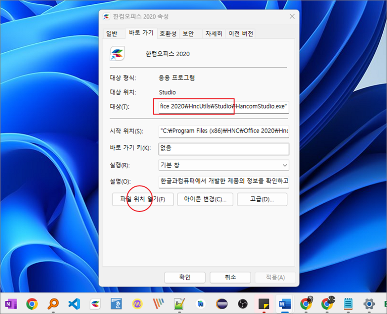
Task: Open the 자세히 tab
Action: point(214,33)
